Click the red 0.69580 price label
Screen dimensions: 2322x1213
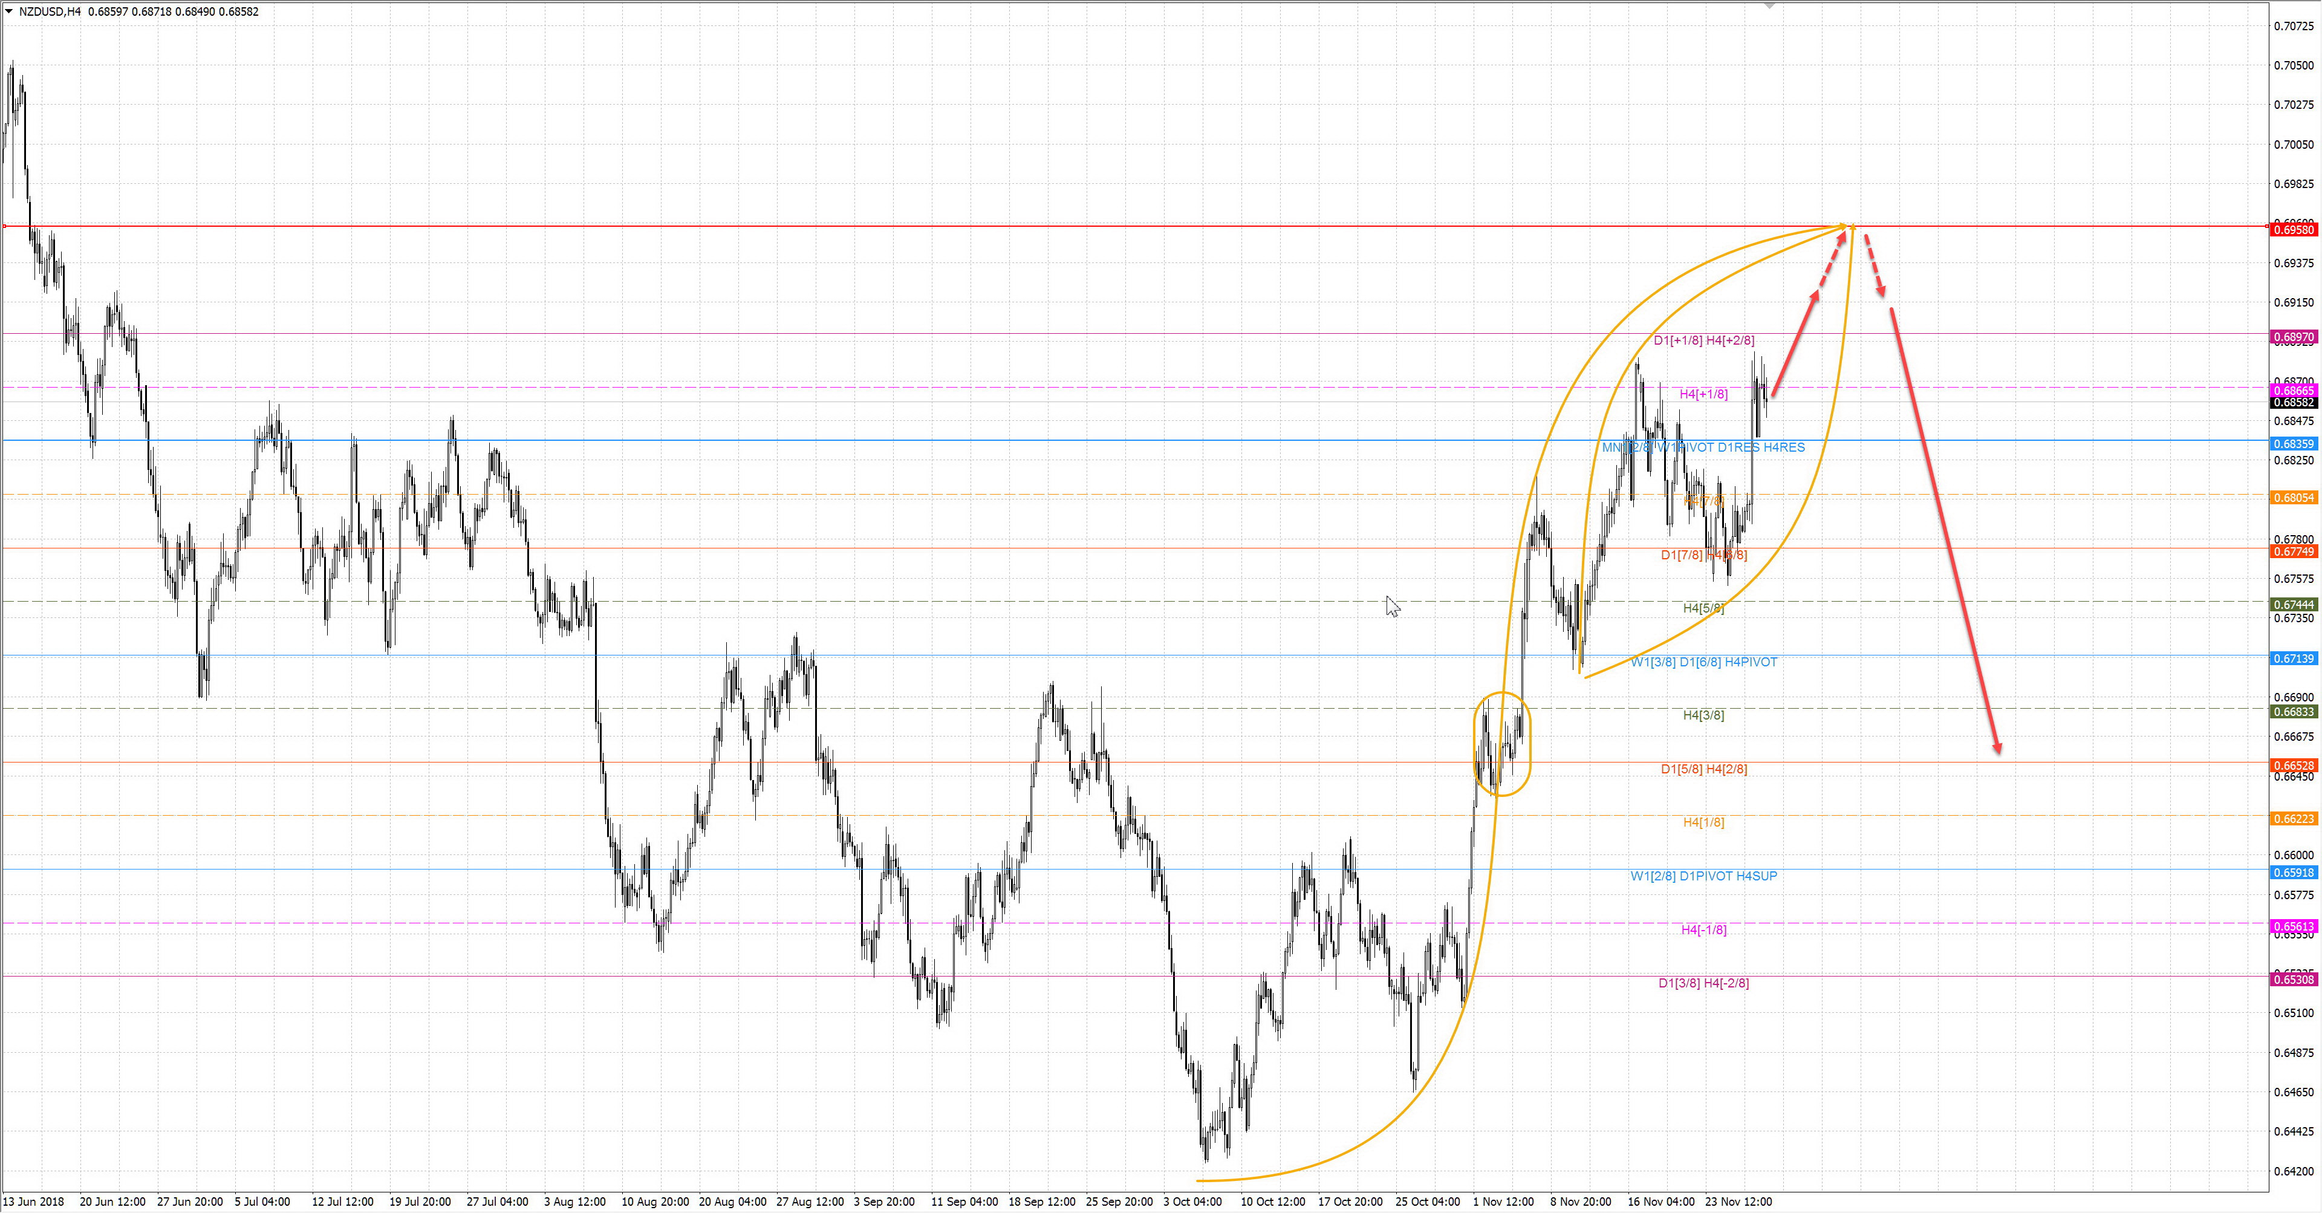pyautogui.click(x=2293, y=230)
